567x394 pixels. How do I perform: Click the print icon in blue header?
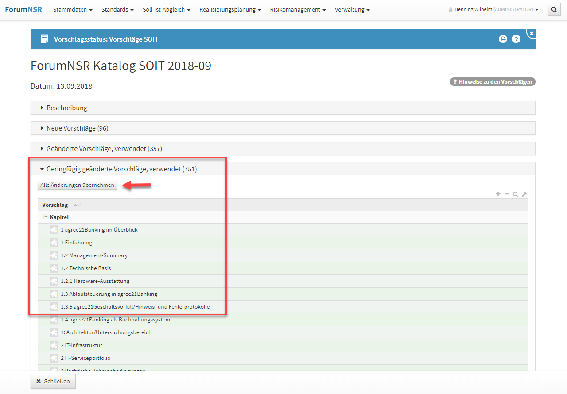tap(503, 39)
